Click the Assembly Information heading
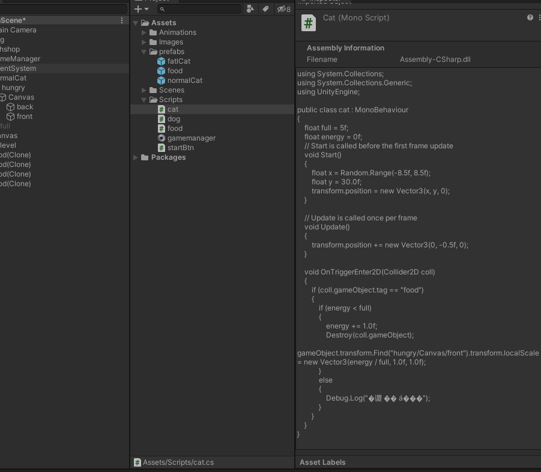The height and width of the screenshot is (472, 541). [x=345, y=48]
